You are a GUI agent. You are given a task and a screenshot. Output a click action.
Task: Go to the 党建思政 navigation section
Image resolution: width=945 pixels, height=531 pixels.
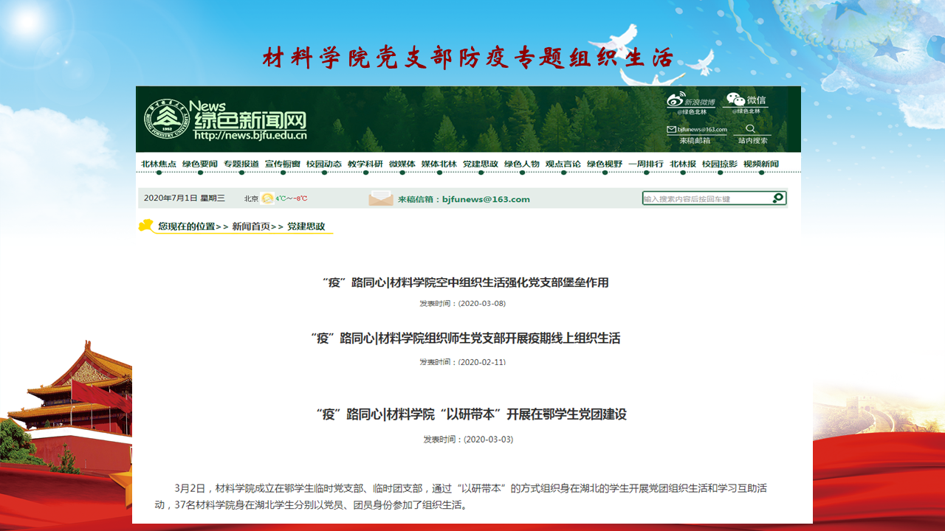[481, 164]
